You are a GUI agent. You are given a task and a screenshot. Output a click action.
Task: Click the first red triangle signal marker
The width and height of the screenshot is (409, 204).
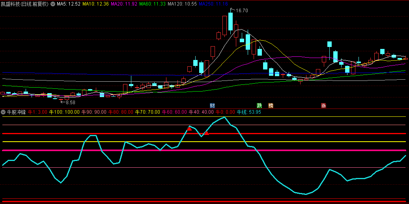pyautogui.click(x=189, y=128)
